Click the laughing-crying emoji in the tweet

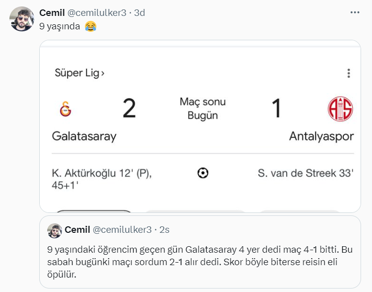click(90, 26)
